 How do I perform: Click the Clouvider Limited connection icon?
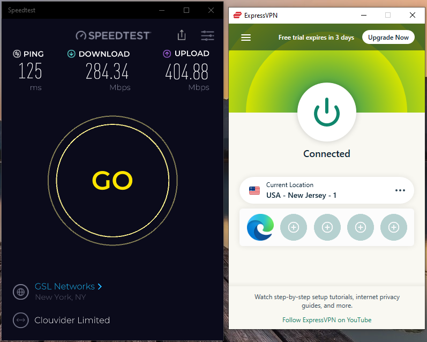(21, 320)
